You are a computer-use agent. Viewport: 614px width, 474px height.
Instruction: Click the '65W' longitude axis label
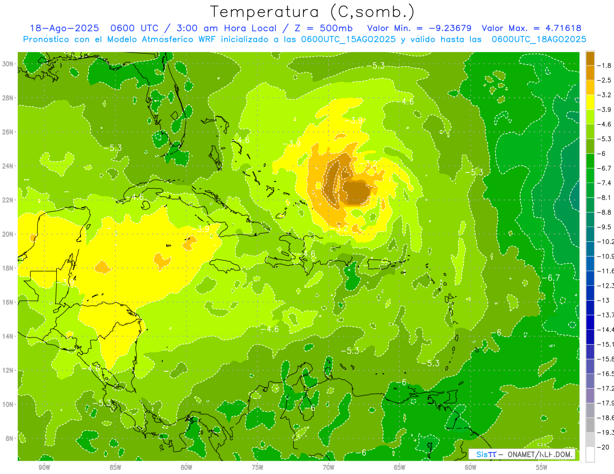click(400, 467)
